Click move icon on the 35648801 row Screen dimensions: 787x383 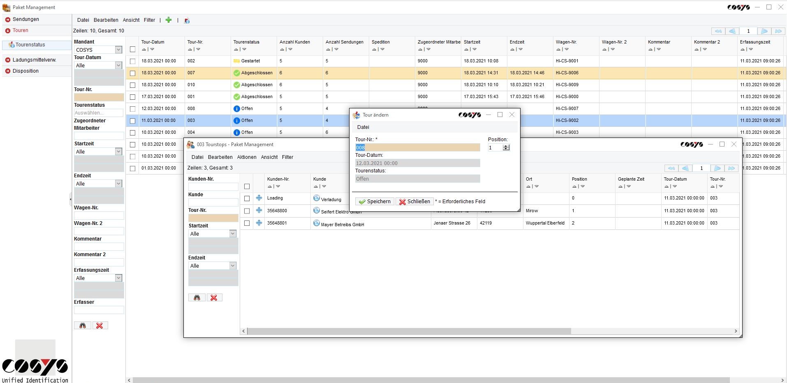[x=259, y=223]
